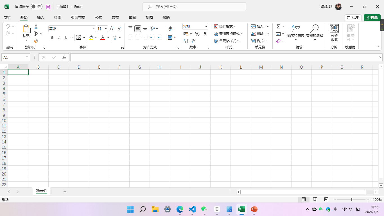Click the Share (共享) button

(372, 18)
